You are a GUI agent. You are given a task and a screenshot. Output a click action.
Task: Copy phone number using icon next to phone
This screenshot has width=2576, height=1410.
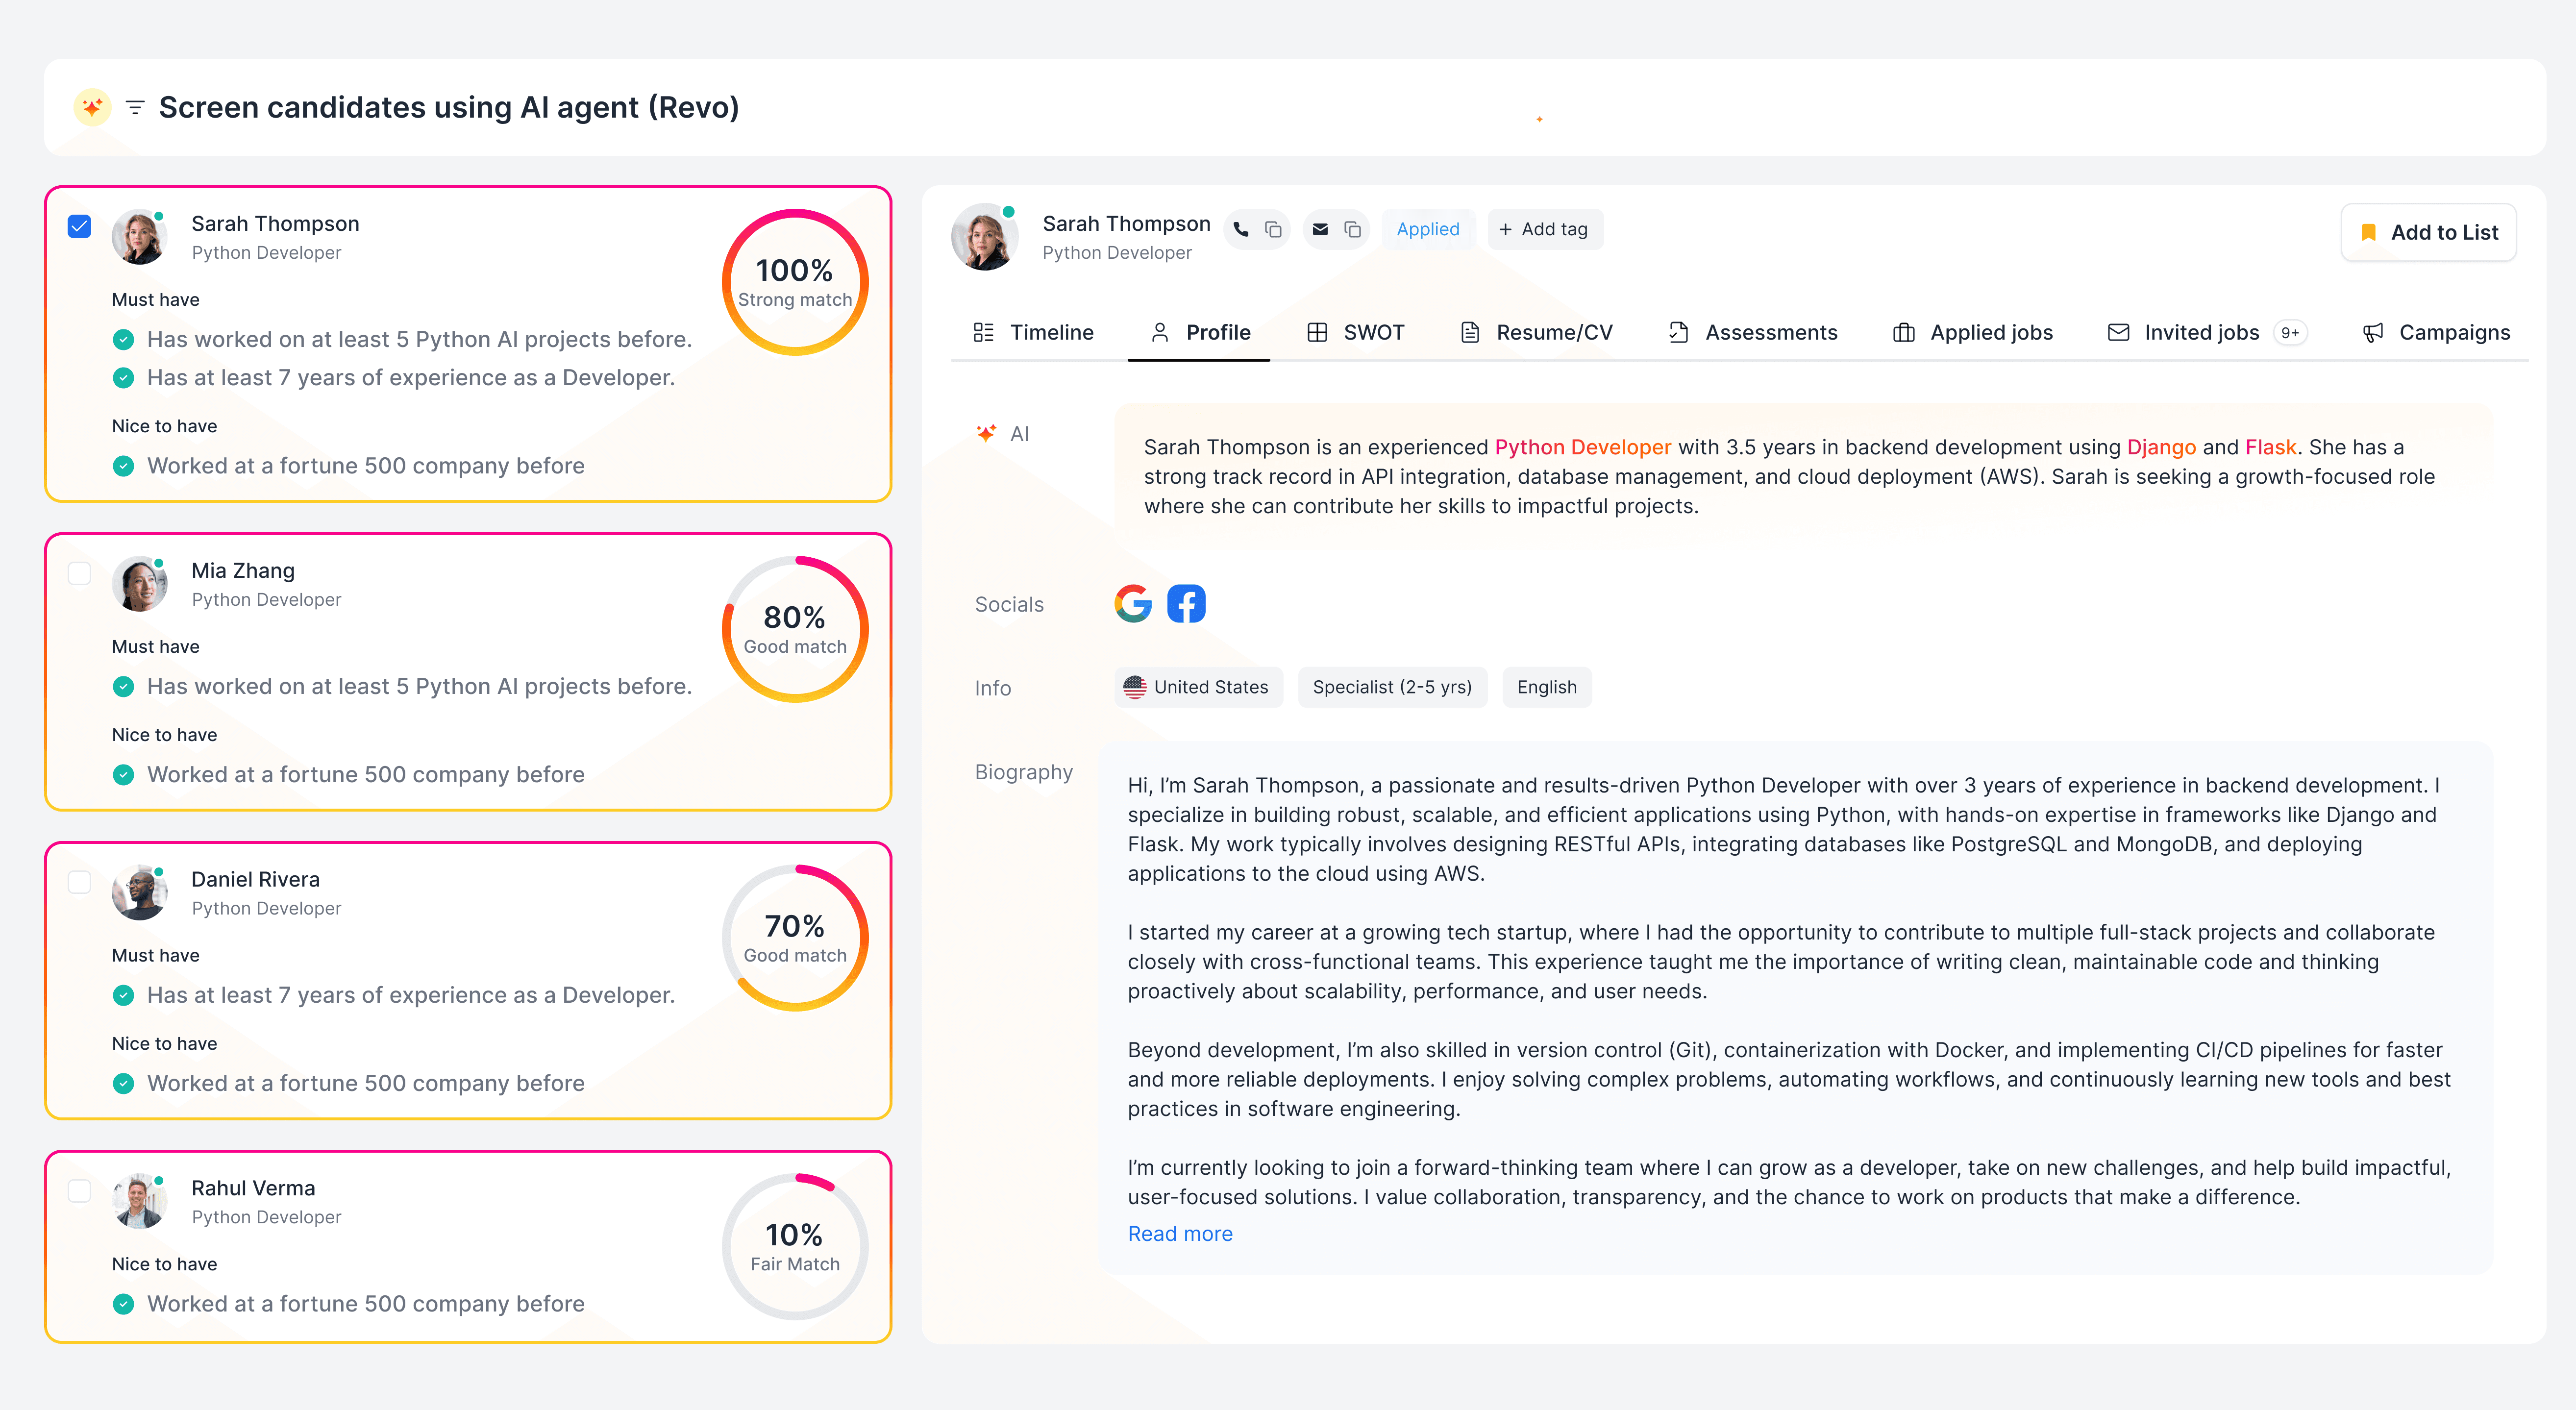[x=1273, y=230]
